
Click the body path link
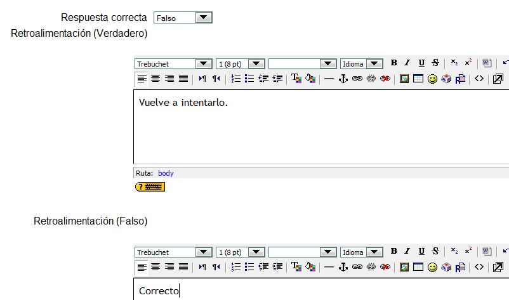pos(166,173)
